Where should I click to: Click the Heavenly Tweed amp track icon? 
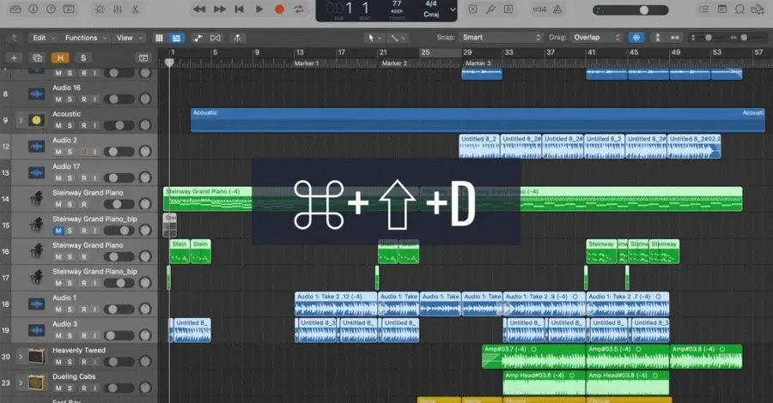36,356
